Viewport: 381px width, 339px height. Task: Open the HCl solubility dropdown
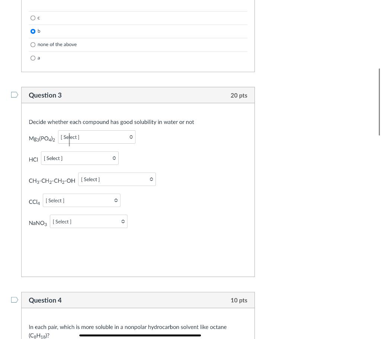tap(80, 158)
